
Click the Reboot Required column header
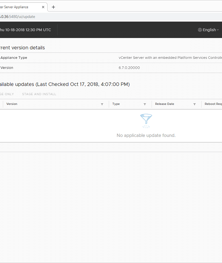(x=213, y=104)
